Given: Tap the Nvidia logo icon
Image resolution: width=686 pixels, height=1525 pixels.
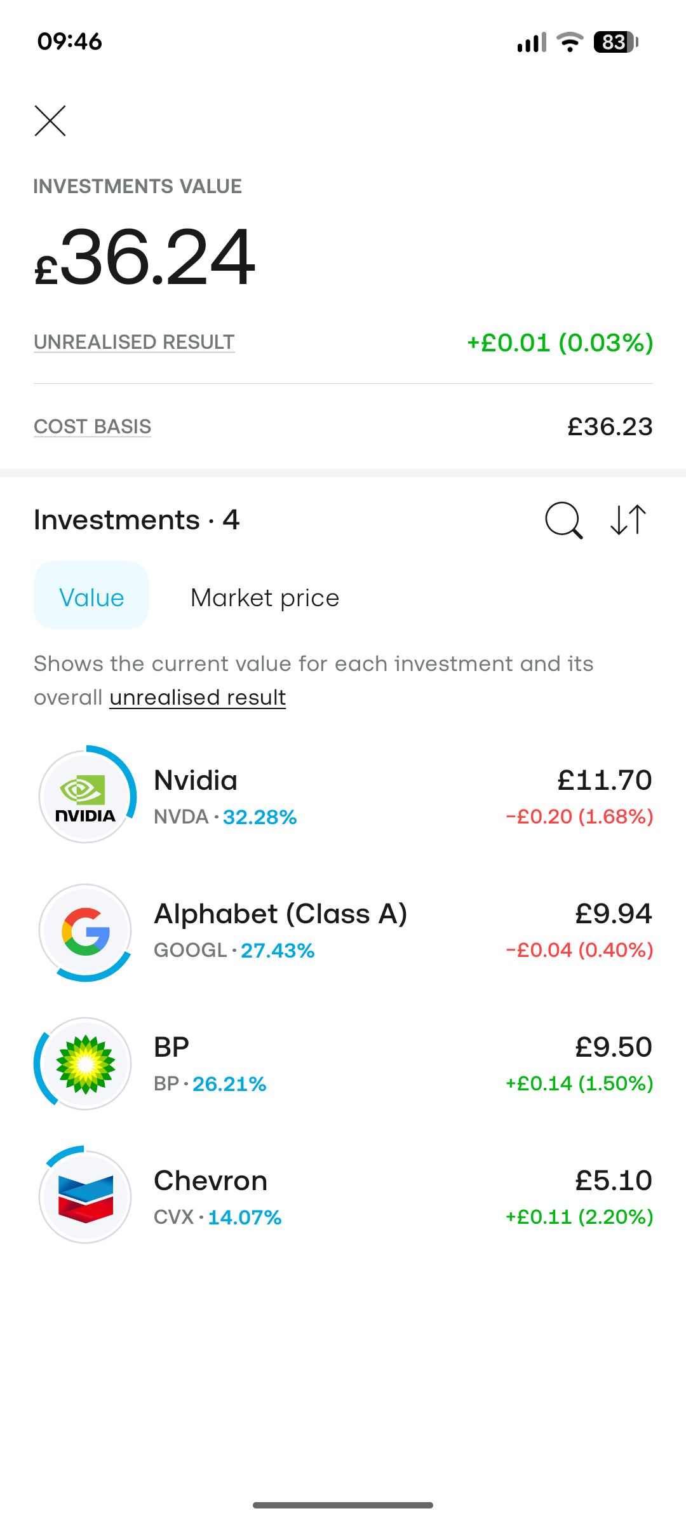Looking at the screenshot, I should coord(86,797).
